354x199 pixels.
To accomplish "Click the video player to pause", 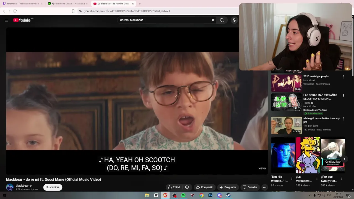I will tap(137, 101).
